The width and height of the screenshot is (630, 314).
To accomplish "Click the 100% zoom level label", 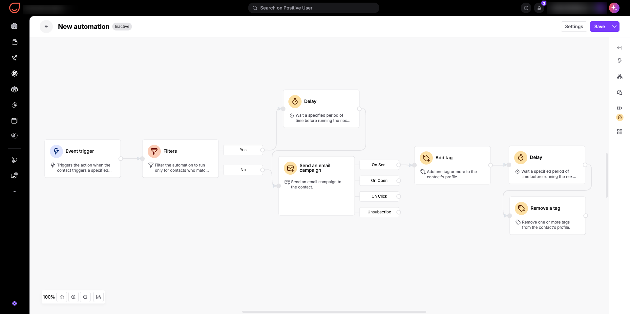I will 49,297.
